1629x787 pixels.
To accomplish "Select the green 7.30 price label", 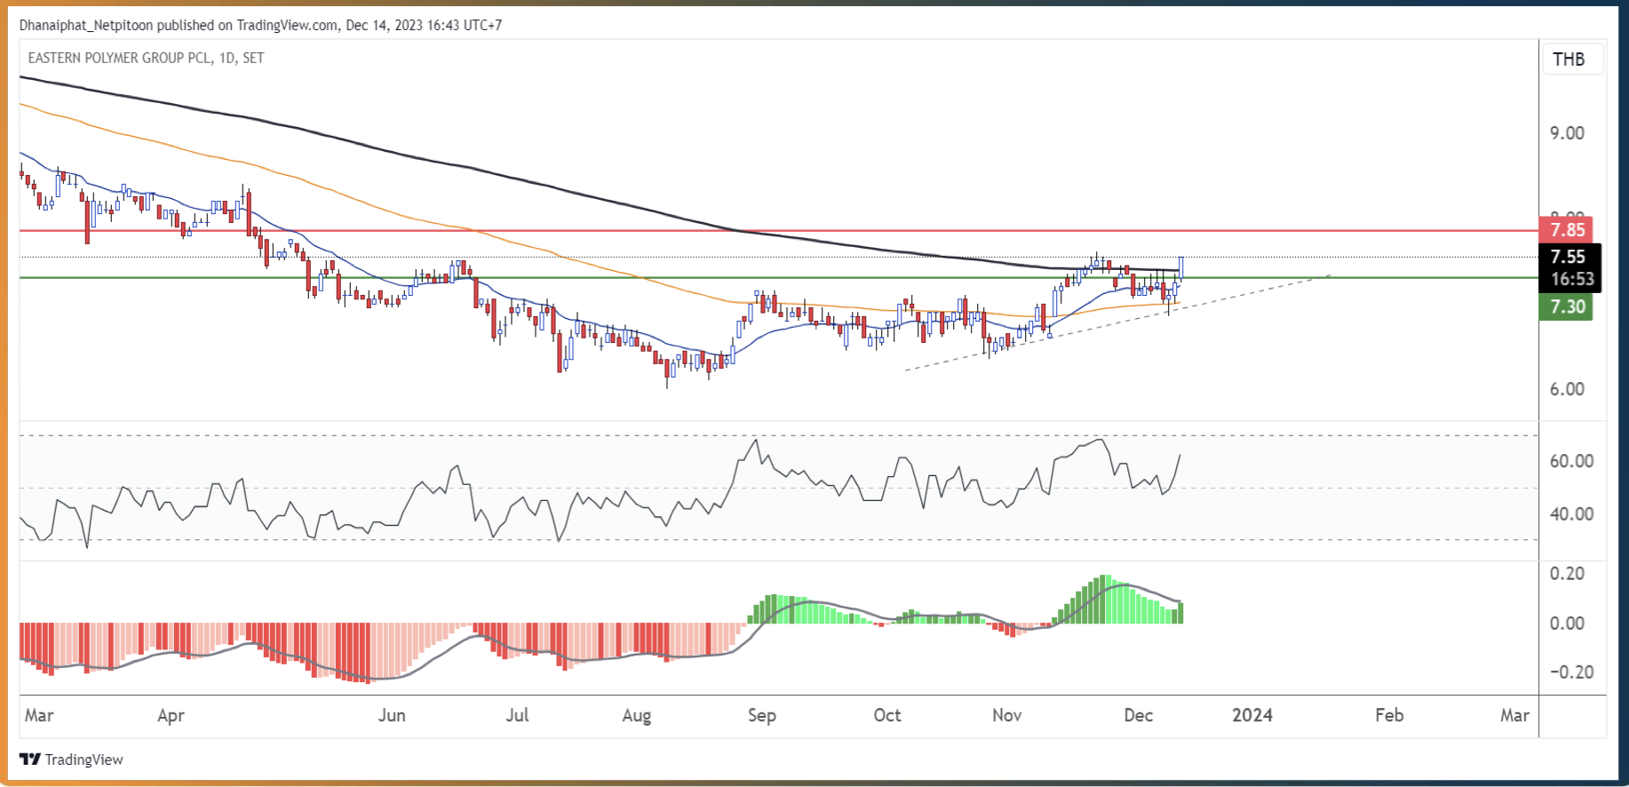I will pos(1567,307).
